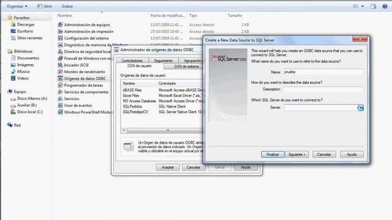This screenshot has height=220, width=392.
Task: Click the Name field containing prueba
Action: point(323,72)
